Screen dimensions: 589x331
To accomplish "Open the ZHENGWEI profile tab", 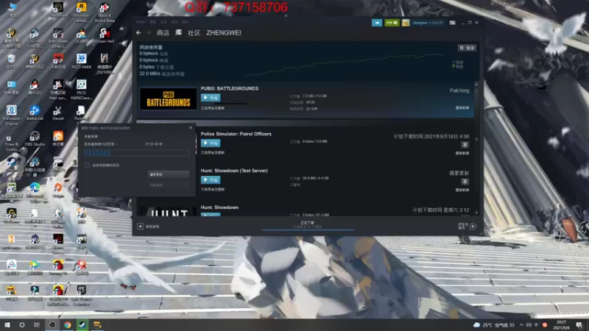I will (224, 33).
